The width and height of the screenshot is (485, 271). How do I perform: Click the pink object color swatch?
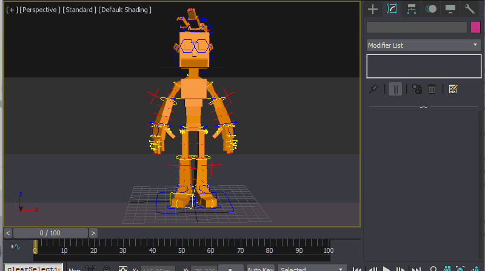point(476,27)
